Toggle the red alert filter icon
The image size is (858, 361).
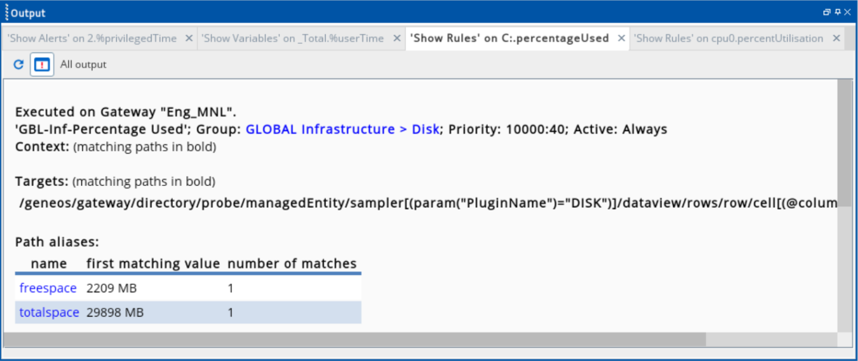point(42,64)
